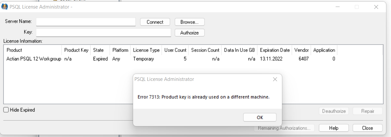Click the Help button
Image resolution: width=391 pixels, height=137 pixels.
[x=334, y=128]
